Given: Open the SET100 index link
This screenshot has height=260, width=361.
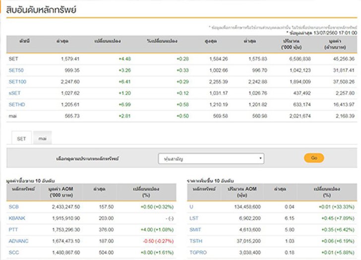Looking at the screenshot, I should click(x=17, y=82).
